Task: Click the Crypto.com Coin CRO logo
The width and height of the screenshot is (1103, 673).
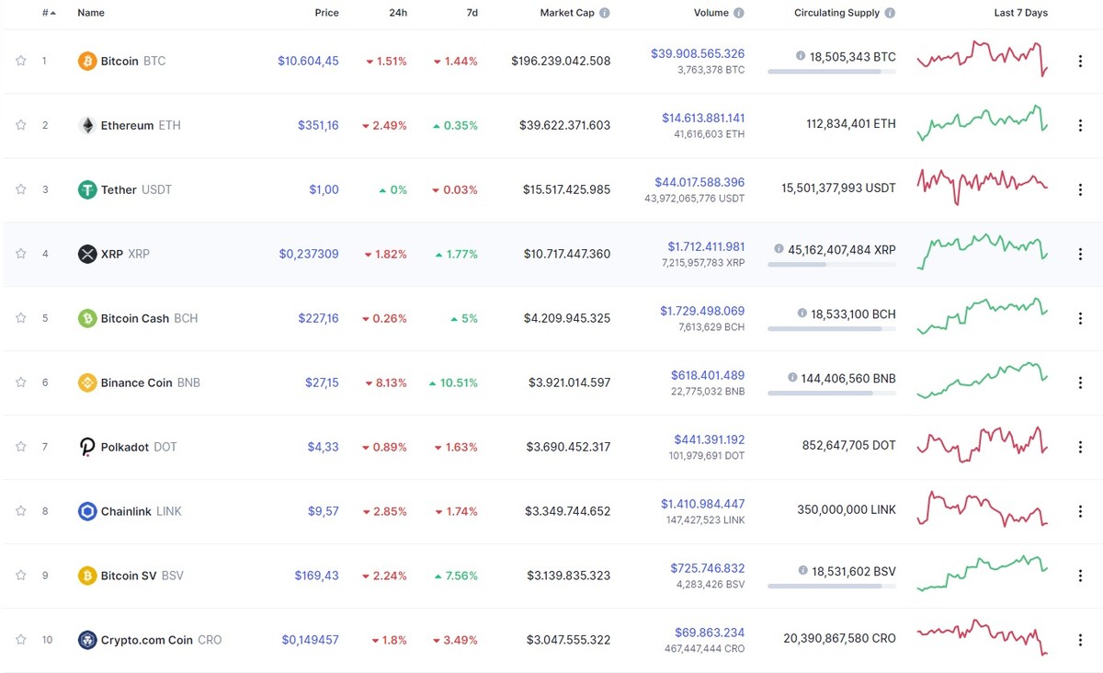Action: click(87, 640)
